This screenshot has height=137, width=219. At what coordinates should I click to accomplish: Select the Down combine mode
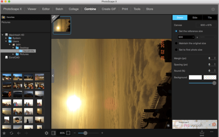click(x=180, y=17)
